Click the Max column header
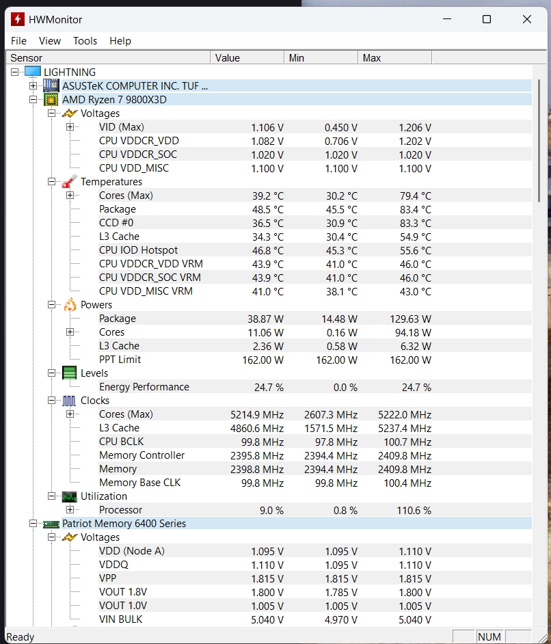Screen dimensions: 551x644 pos(394,58)
